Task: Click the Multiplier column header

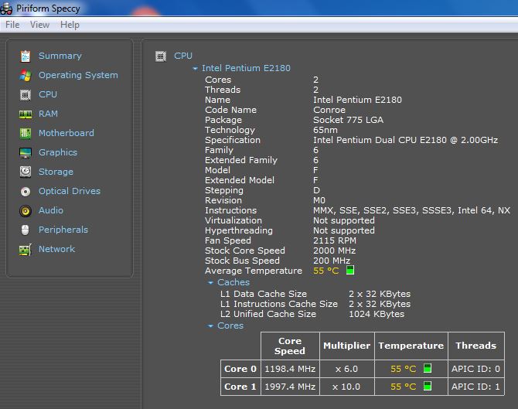Action: pyautogui.click(x=347, y=346)
